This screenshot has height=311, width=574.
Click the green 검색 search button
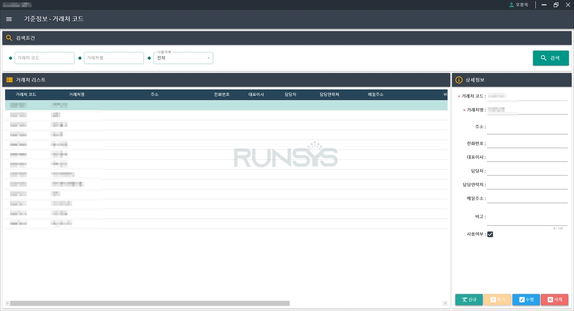(551, 58)
